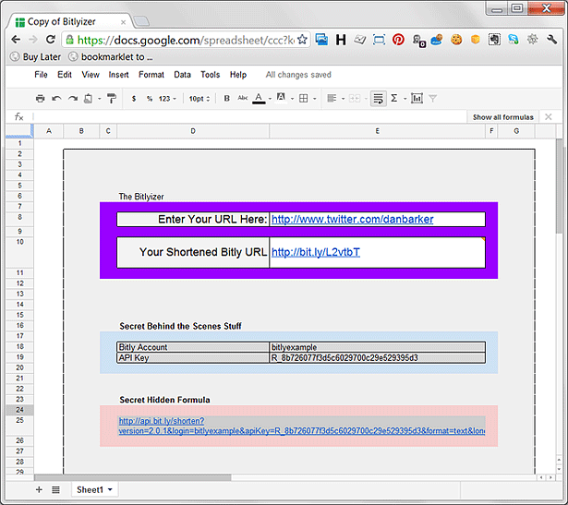Open the Insert menu
Viewport: 568px width, 505px height.
pyautogui.click(x=118, y=75)
